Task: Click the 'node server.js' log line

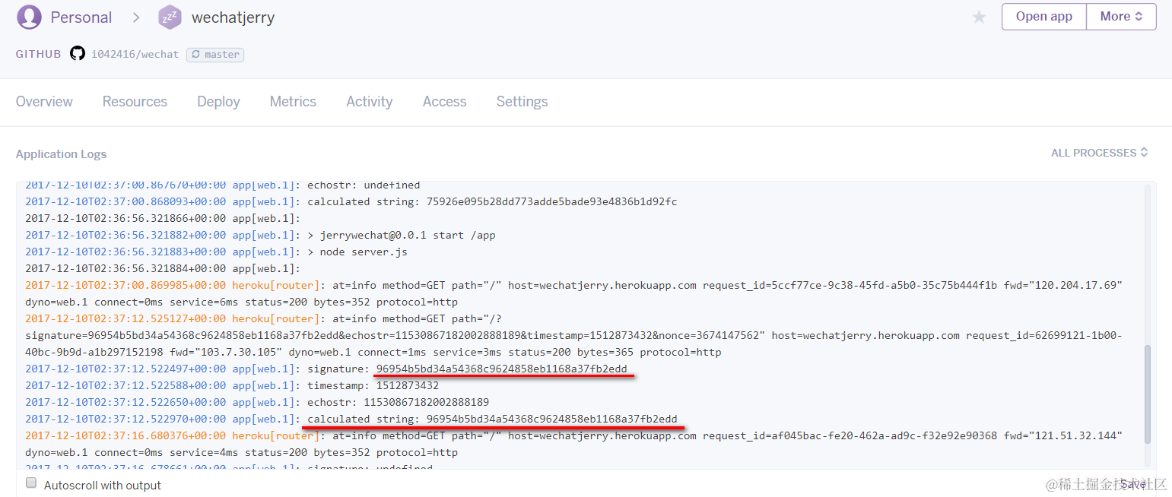Action: coord(216,252)
